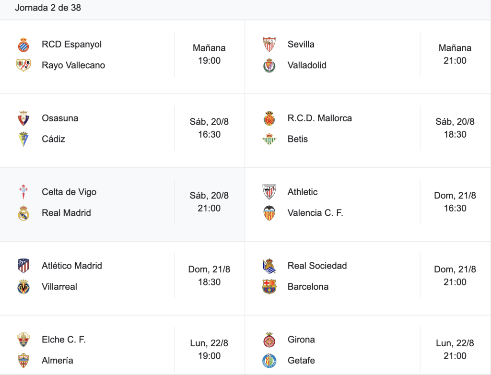The image size is (491, 375).
Task: Select the Atlético Madrid crest icon
Action: [23, 266]
